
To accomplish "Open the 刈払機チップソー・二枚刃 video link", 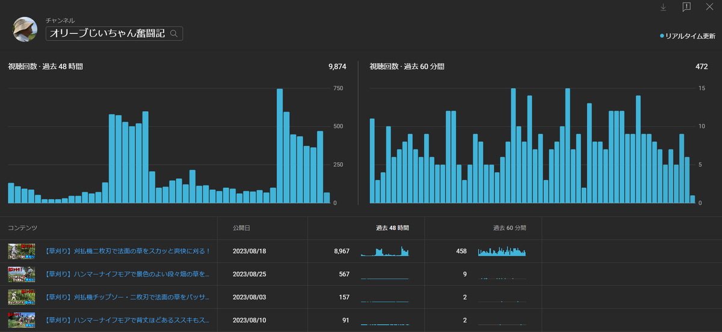I will click(x=128, y=297).
